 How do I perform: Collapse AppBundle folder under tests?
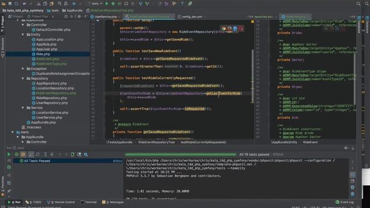coord(18,137)
